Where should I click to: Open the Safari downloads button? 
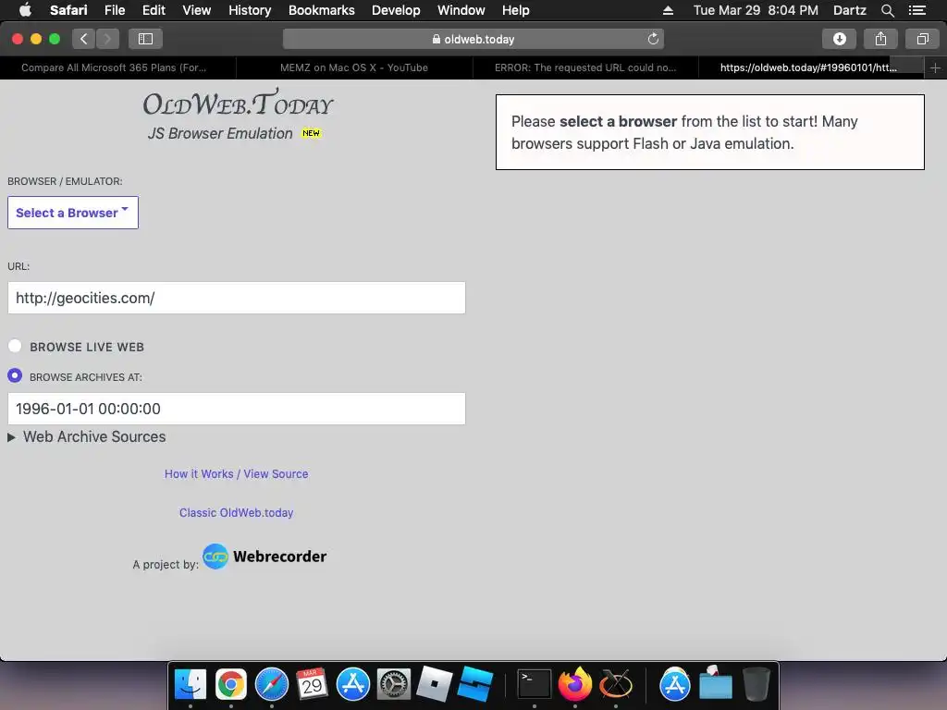coord(839,39)
